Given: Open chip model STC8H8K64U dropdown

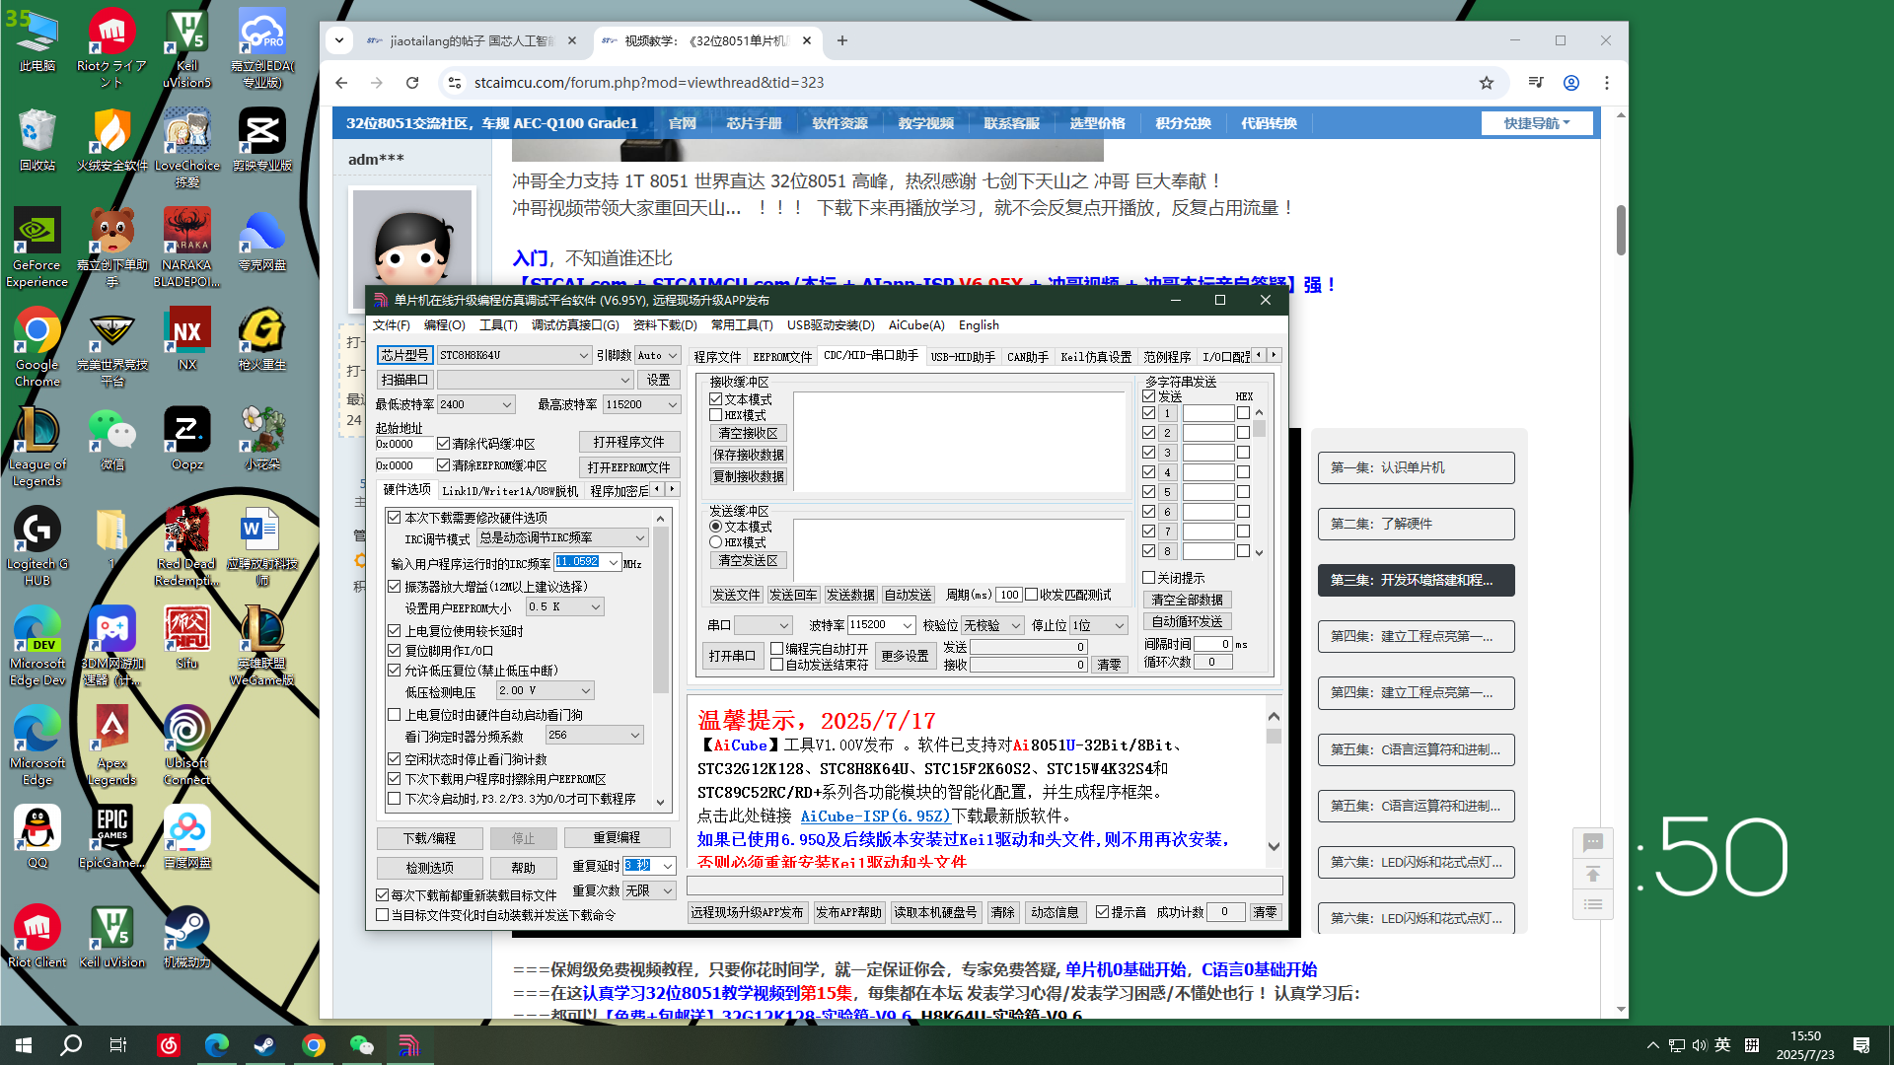Looking at the screenshot, I should 514,355.
